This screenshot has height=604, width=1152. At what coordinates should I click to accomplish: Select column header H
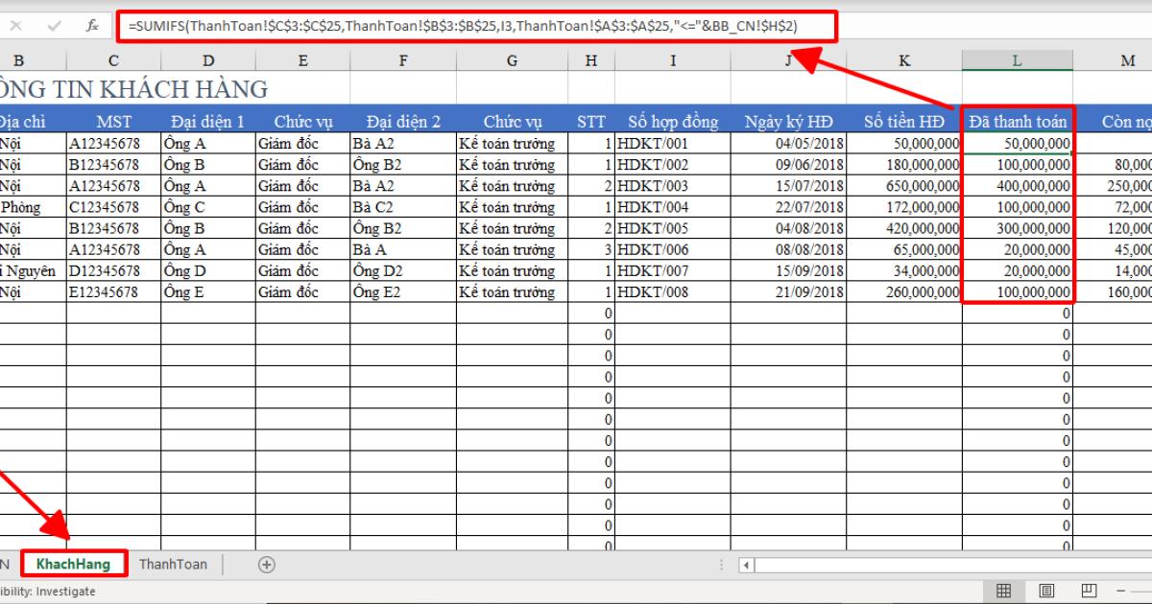pyautogui.click(x=590, y=59)
